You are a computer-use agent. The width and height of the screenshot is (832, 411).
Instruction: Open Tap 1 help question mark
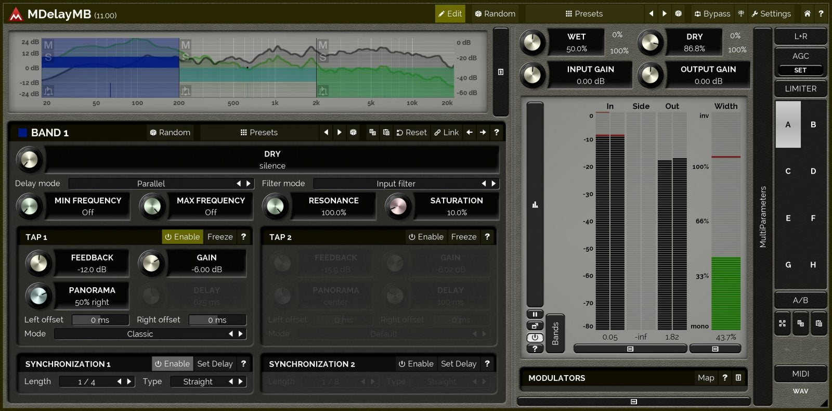tap(243, 237)
